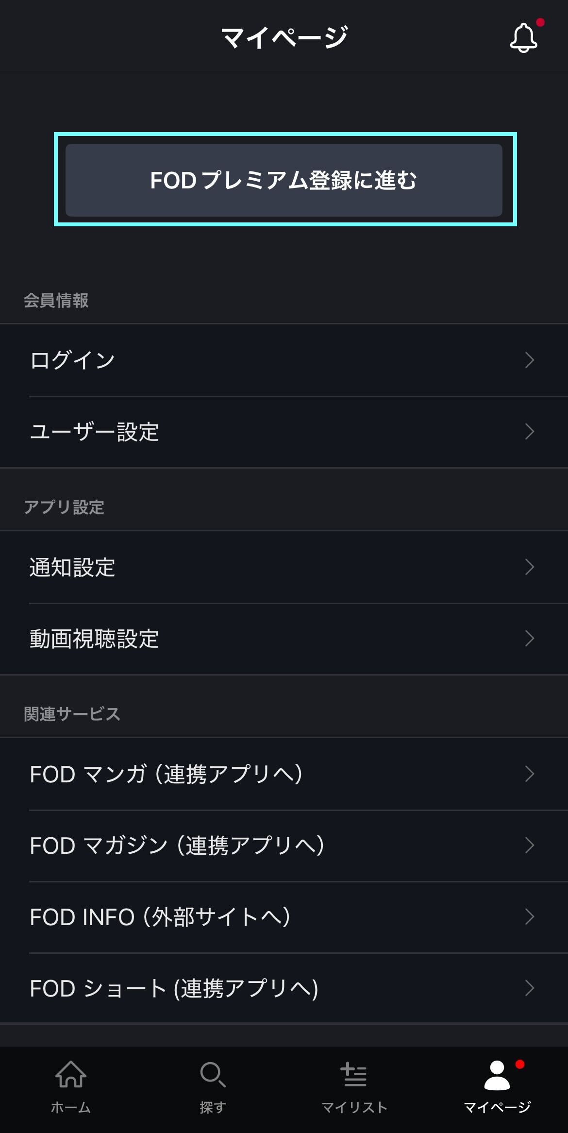This screenshot has height=1133, width=568.
Task: Expand ユーザー設定 chevron arrow
Action: click(529, 432)
